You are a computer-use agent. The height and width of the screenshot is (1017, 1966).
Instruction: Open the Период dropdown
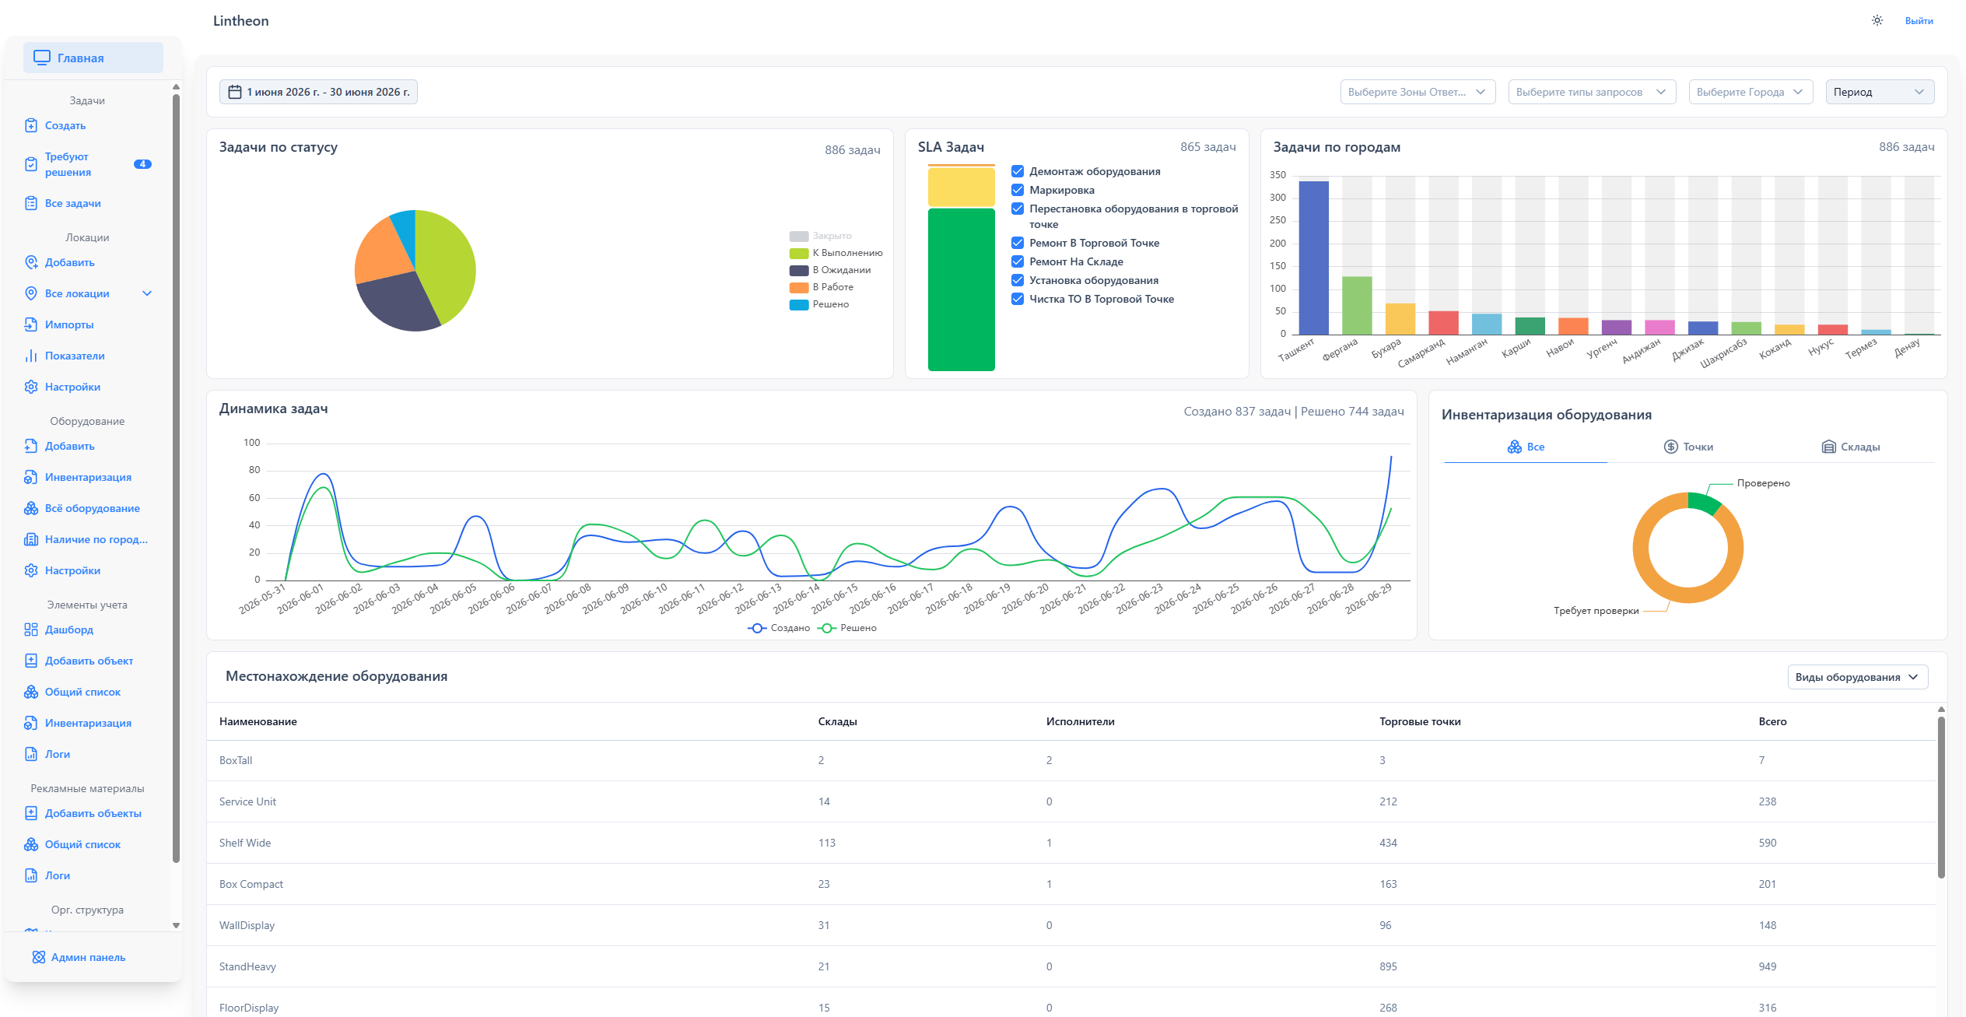coord(1880,92)
